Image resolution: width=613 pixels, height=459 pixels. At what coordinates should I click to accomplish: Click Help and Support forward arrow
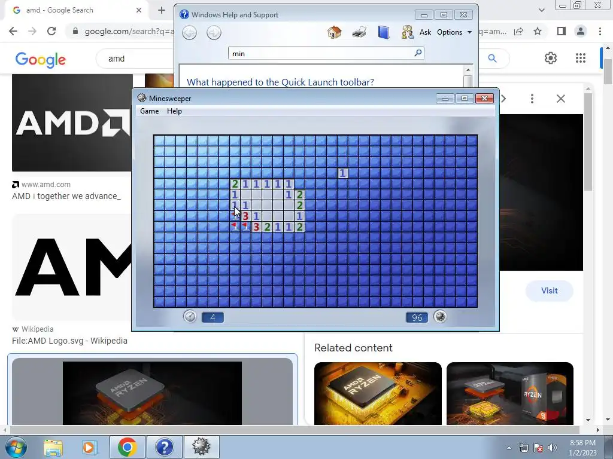coord(214,32)
